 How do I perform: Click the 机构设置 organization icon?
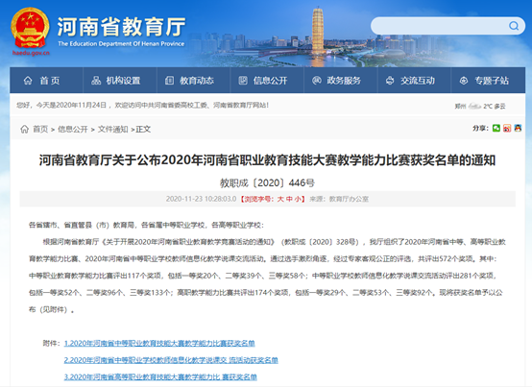[96, 81]
